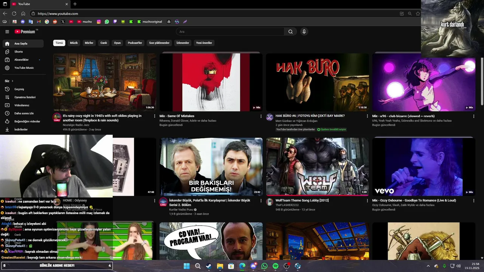The height and width of the screenshot is (272, 484).
Task: Open 'Abonelikler' in the sidebar
Action: pyautogui.click(x=23, y=60)
